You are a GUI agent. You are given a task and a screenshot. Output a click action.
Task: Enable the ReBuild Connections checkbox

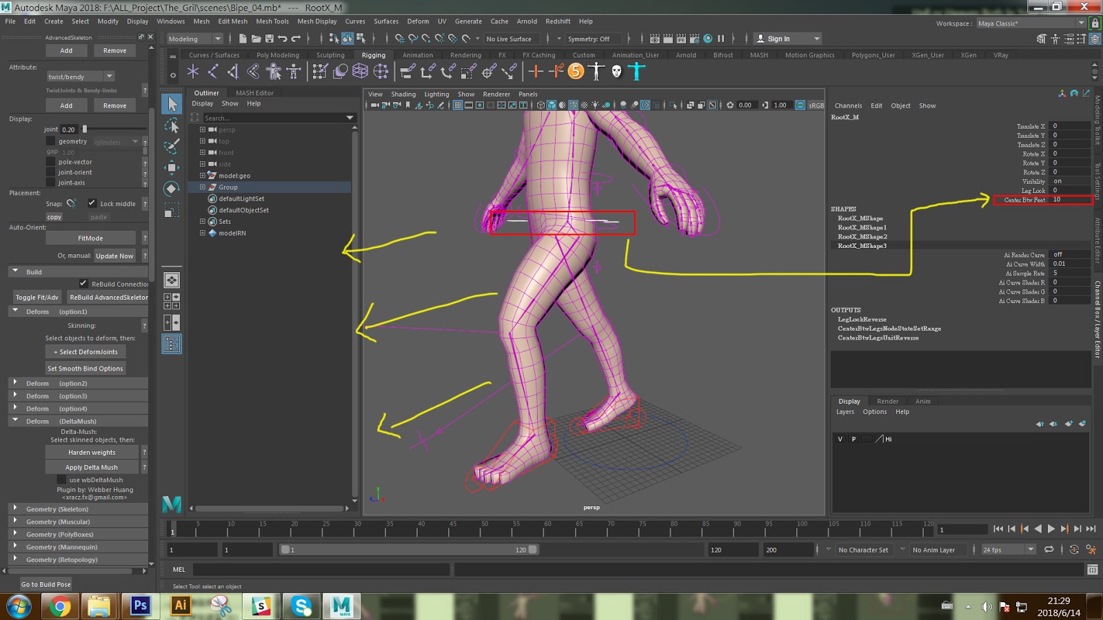click(x=83, y=282)
